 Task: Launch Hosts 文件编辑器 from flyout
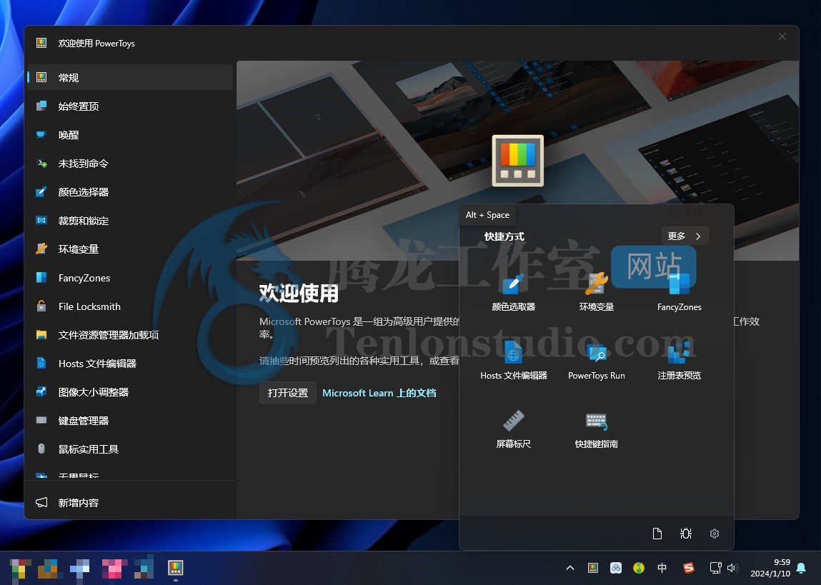514,361
